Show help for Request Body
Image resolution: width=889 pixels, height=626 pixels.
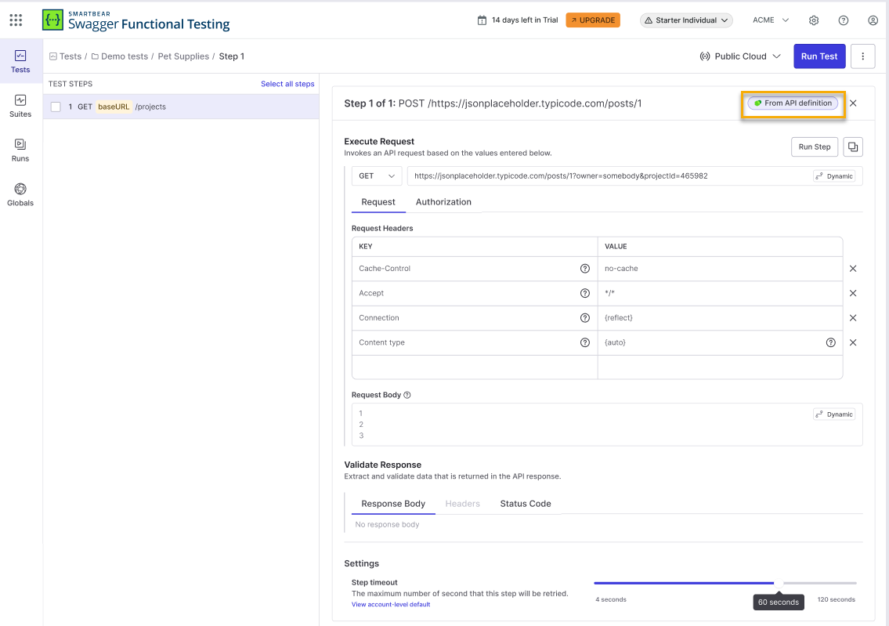click(407, 395)
